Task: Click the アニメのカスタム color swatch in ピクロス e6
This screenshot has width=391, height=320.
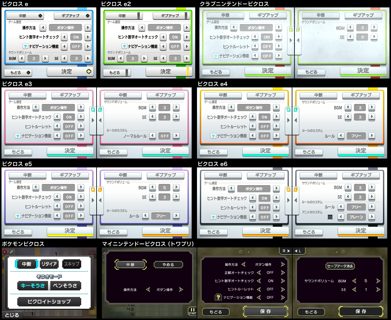Action: click(330, 217)
